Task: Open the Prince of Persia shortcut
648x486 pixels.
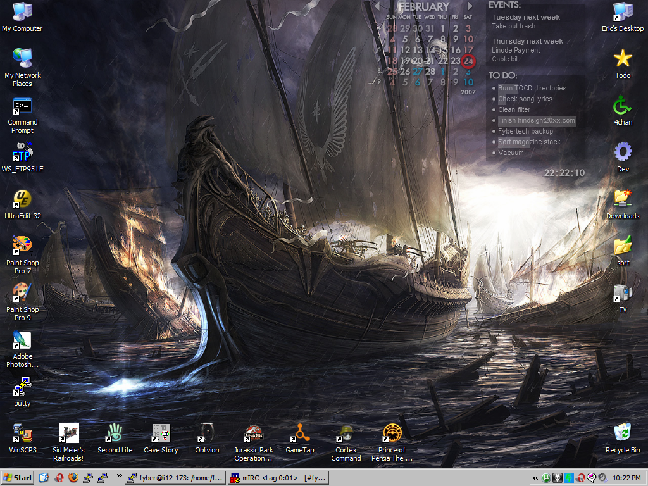Action: click(392, 442)
